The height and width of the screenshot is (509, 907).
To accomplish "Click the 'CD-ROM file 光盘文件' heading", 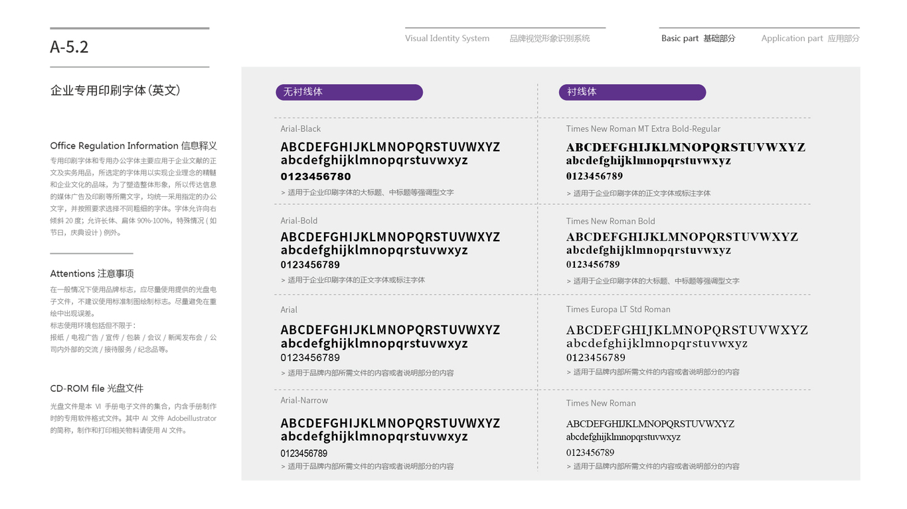I will click(96, 388).
